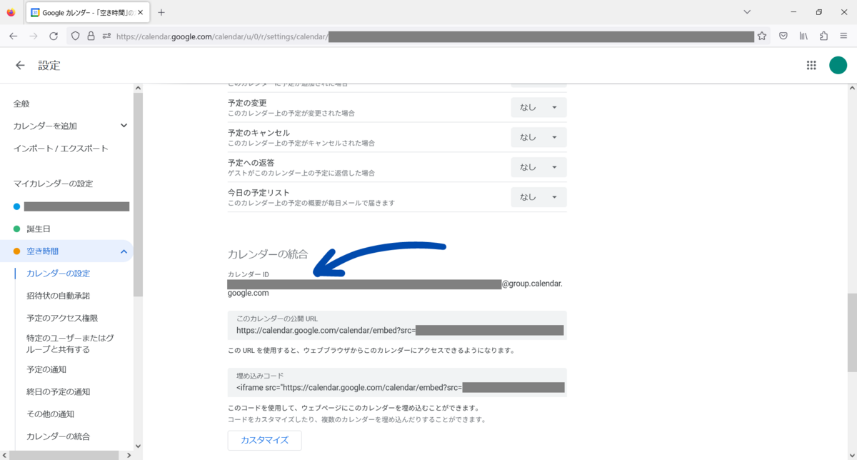This screenshot has width=857, height=460.
Task: Open Firefox application hamburger menu
Action: pyautogui.click(x=843, y=36)
